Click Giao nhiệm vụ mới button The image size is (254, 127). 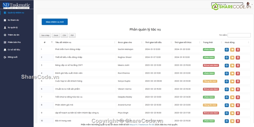(55, 22)
